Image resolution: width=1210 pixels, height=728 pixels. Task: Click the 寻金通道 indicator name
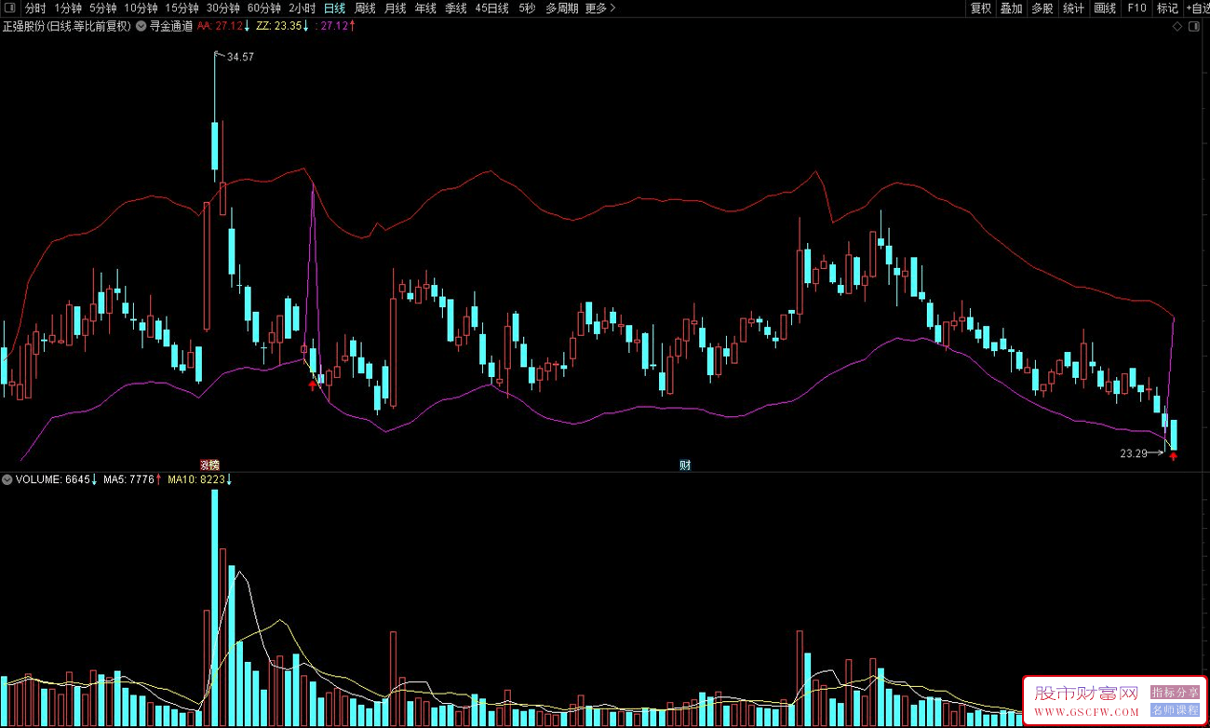point(172,26)
